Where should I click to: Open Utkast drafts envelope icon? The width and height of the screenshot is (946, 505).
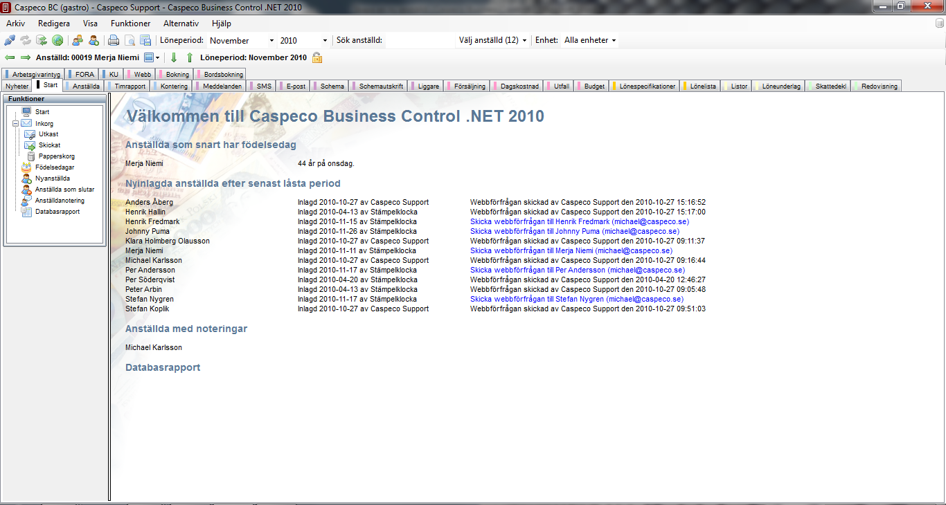pos(30,134)
